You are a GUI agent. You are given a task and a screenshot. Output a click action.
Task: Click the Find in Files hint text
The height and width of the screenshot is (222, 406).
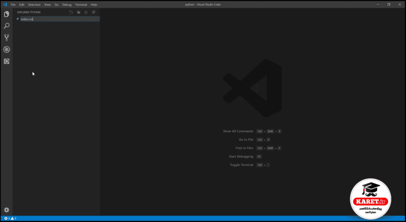(244, 148)
